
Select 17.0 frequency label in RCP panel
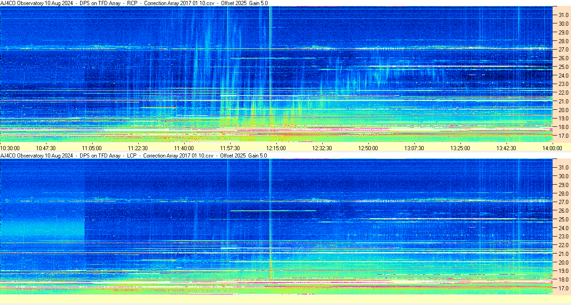(563, 136)
